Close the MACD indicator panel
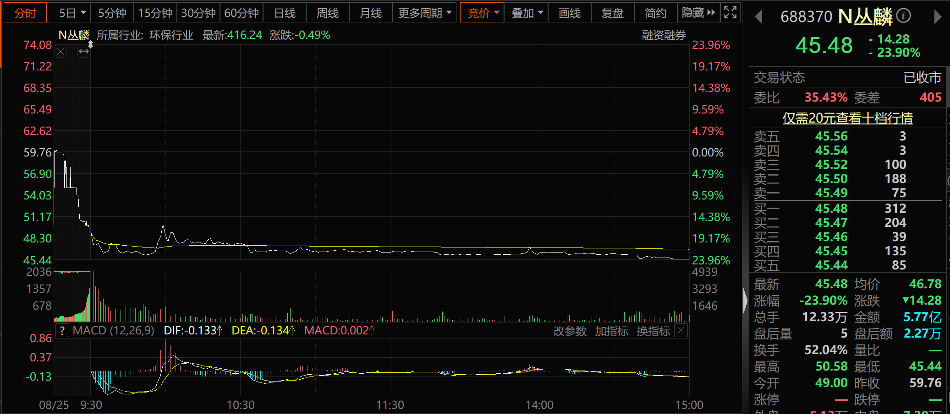950x414 pixels. pos(681,330)
